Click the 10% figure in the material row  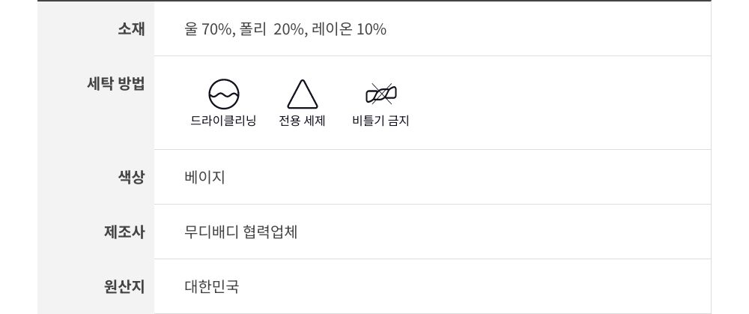[372, 29]
